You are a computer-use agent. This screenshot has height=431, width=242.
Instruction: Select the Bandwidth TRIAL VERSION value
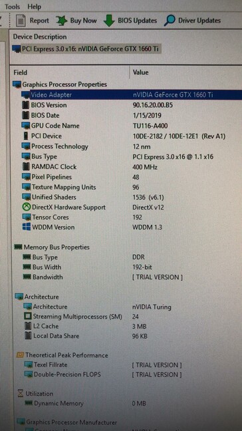pos(158,277)
